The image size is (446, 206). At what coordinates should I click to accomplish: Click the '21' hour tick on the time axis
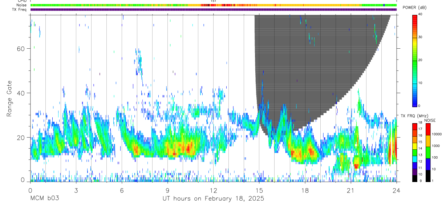click(351, 190)
